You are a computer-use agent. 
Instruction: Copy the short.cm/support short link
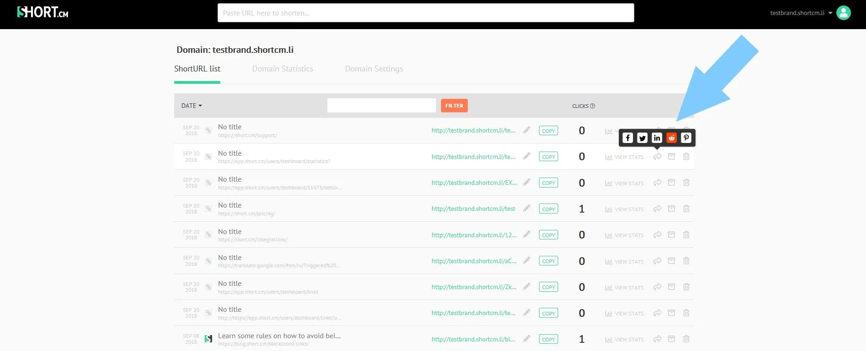(548, 131)
